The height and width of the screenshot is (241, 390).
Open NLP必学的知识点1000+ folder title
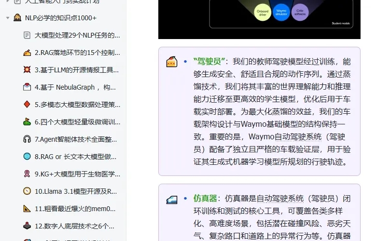coord(61,18)
